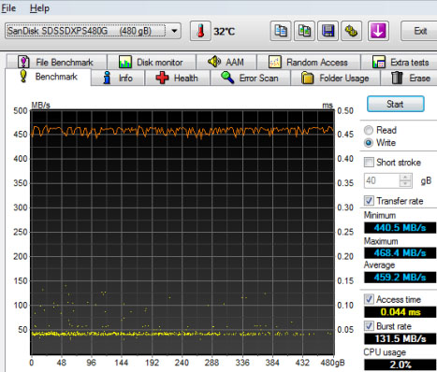The height and width of the screenshot is (372, 437).
Task: Open the Help menu
Action: [x=39, y=8]
